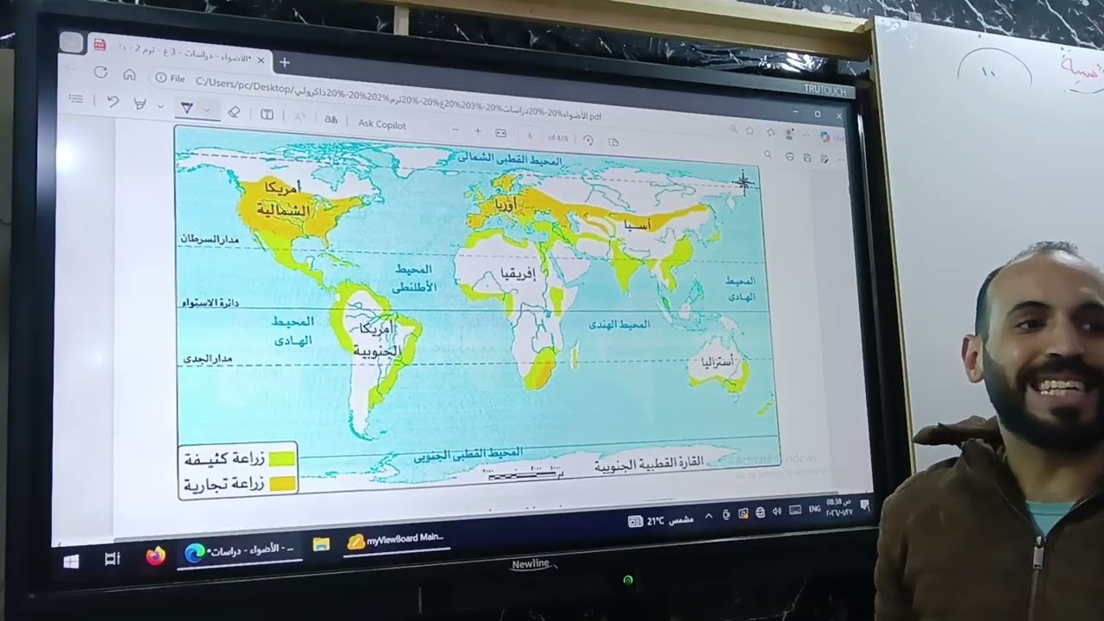Open the 21°C weather widget

(661, 521)
